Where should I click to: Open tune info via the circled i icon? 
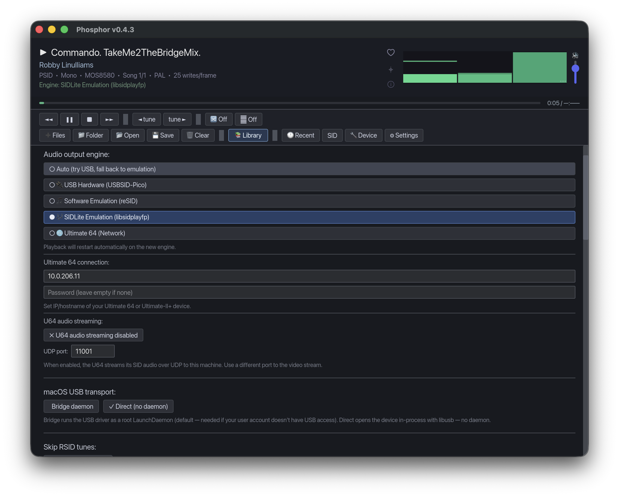pyautogui.click(x=391, y=84)
